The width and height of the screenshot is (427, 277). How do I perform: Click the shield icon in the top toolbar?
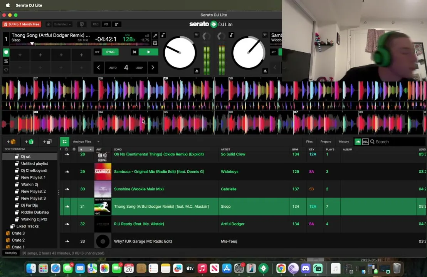(x=81, y=24)
